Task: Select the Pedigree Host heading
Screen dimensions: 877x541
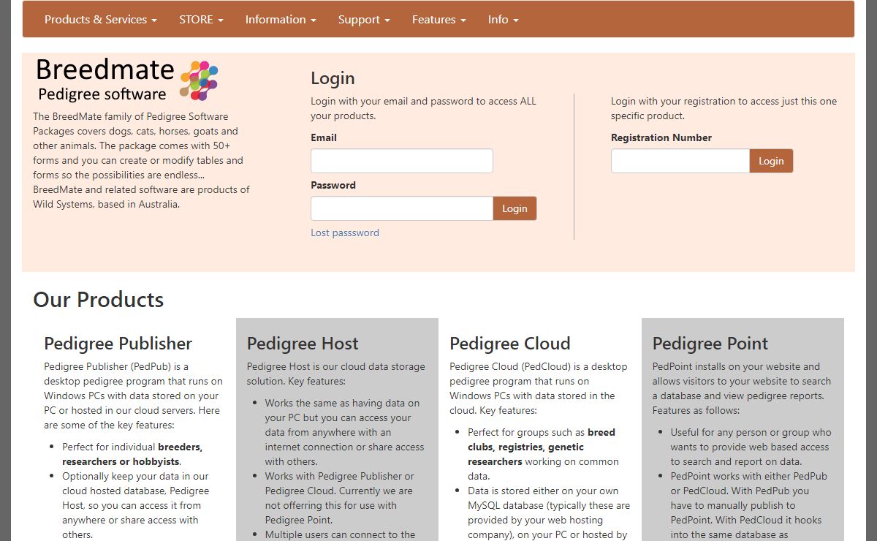Action: point(303,344)
